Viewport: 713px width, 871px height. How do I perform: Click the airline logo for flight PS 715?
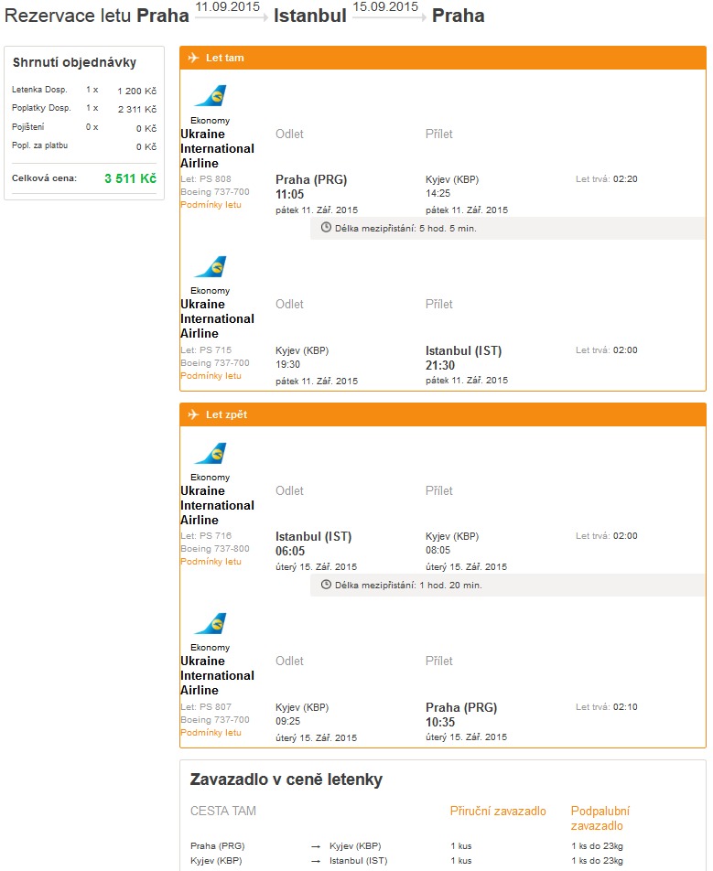pos(211,266)
